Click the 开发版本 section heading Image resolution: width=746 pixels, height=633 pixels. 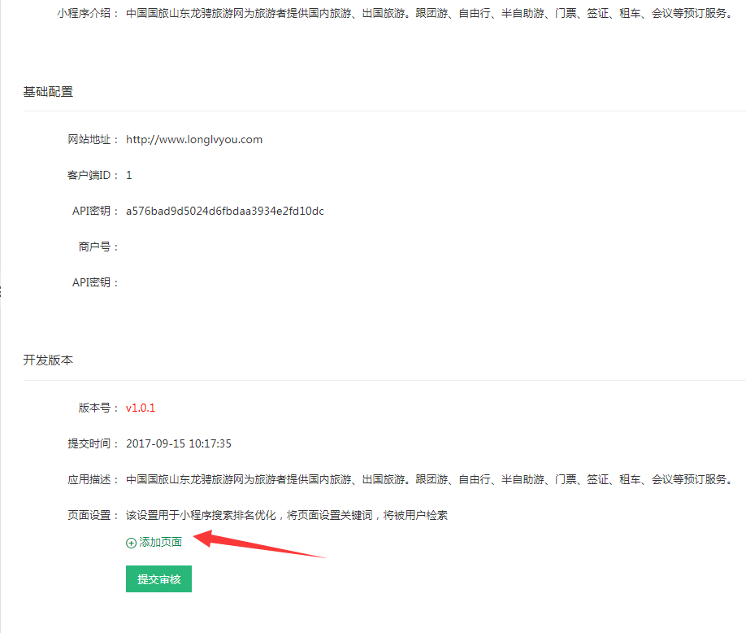click(x=48, y=360)
